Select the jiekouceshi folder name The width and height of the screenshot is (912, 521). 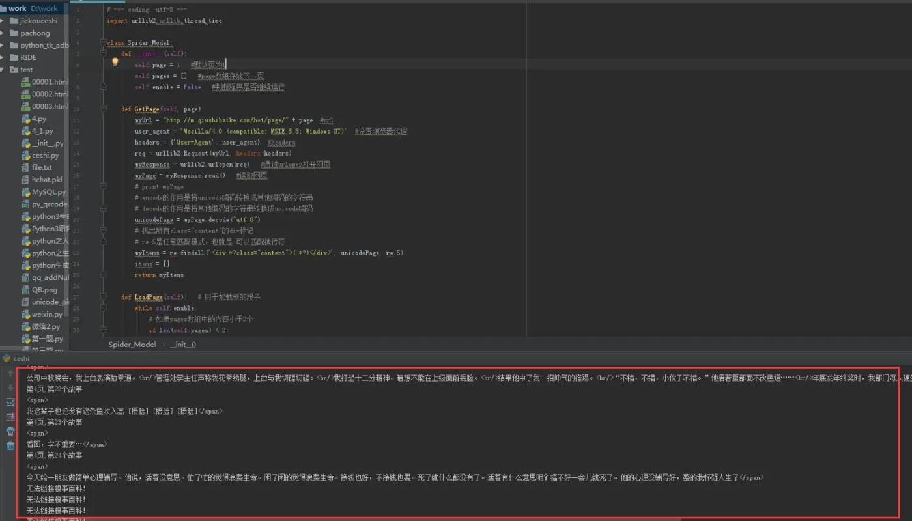38,21
